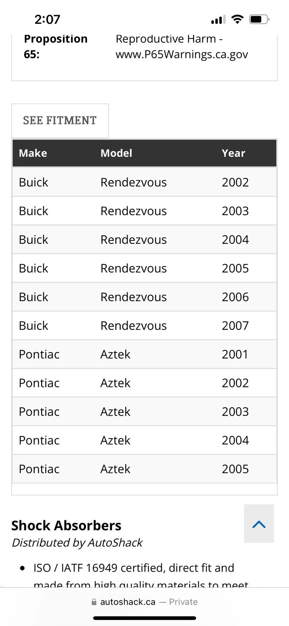The width and height of the screenshot is (289, 626).
Task: Tap the Model column header
Action: pos(116,153)
